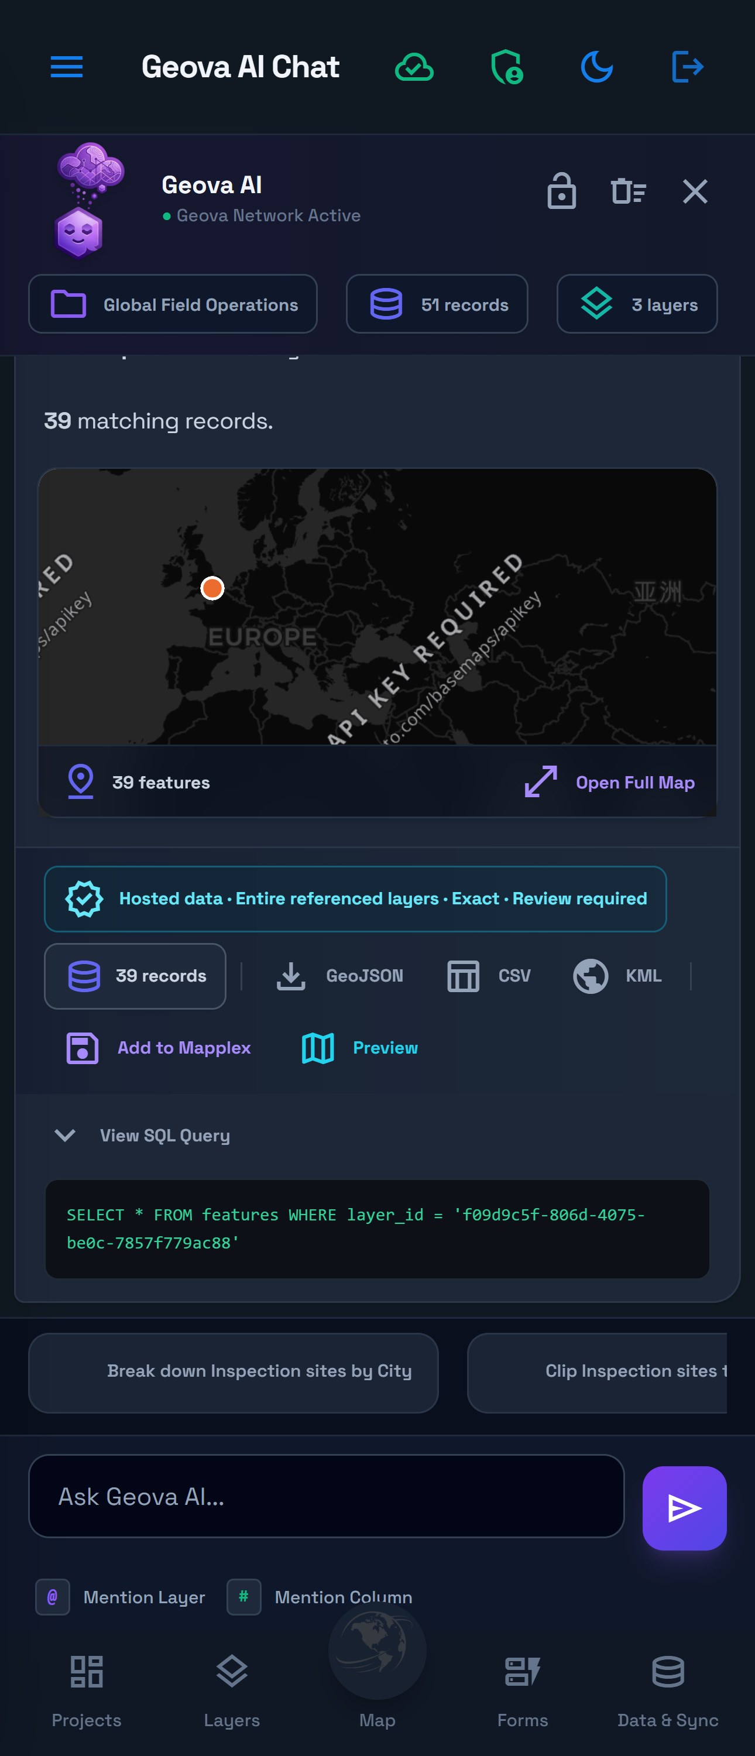Click the 39 features pin icon
The width and height of the screenshot is (755, 1756).
click(80, 781)
